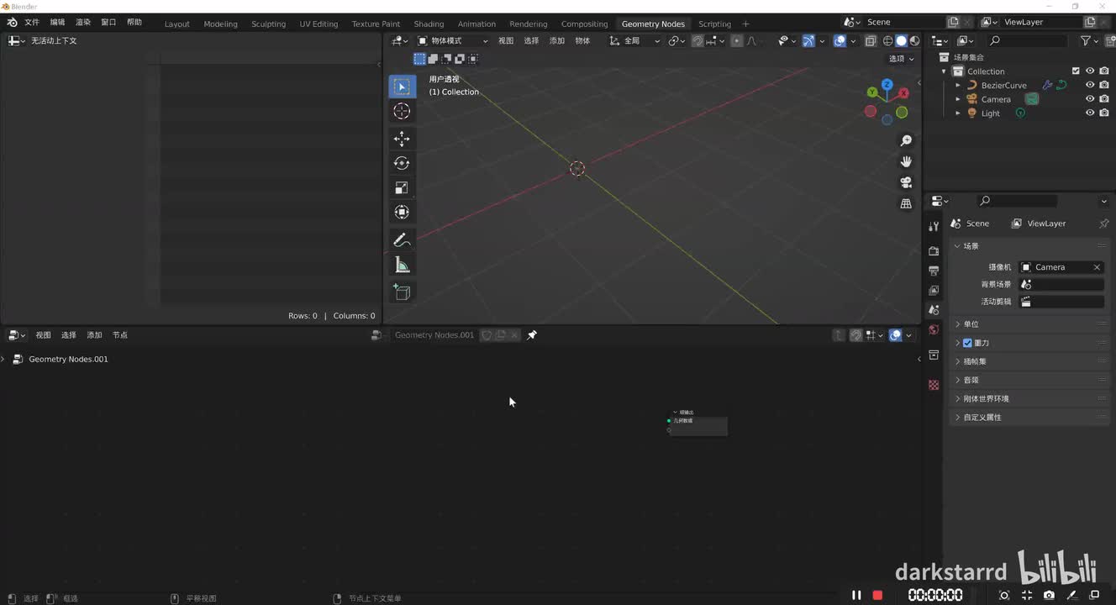
Task: Toggle visibility eye for BezierCurve
Action: click(1090, 85)
